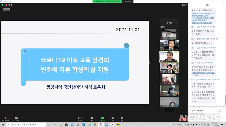Open File Explorer from taskbar

(x=60, y=125)
